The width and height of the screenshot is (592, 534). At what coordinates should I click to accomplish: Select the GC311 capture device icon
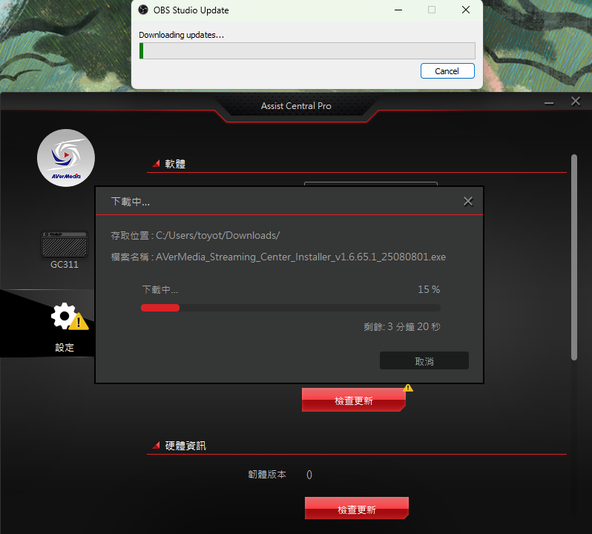pyautogui.click(x=65, y=243)
